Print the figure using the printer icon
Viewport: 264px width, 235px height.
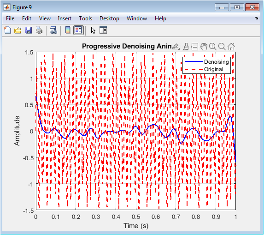pyautogui.click(x=39, y=30)
